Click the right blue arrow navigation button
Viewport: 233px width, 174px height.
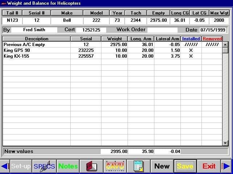pos(226,166)
